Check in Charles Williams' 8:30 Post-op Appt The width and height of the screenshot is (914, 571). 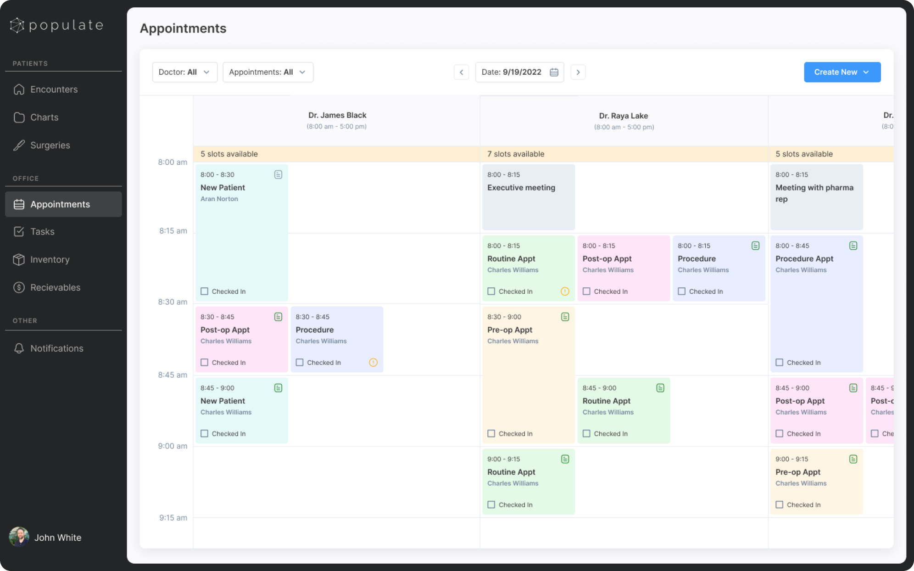(x=204, y=363)
